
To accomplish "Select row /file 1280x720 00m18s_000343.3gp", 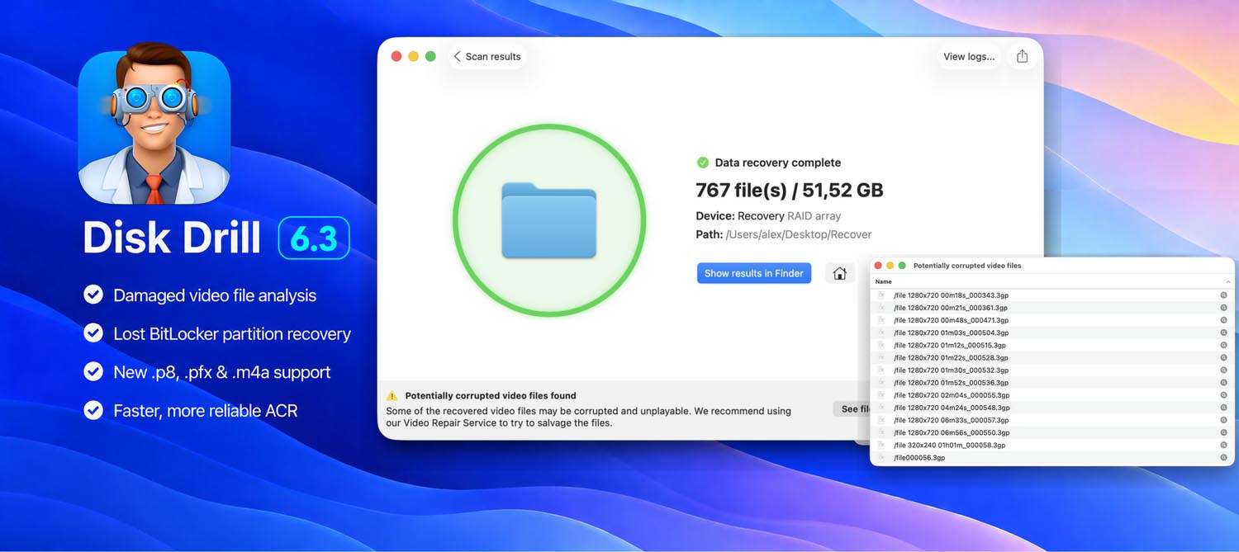I will 1051,295.
